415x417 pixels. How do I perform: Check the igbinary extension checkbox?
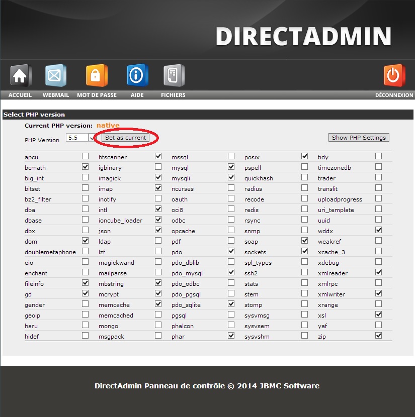pos(158,167)
